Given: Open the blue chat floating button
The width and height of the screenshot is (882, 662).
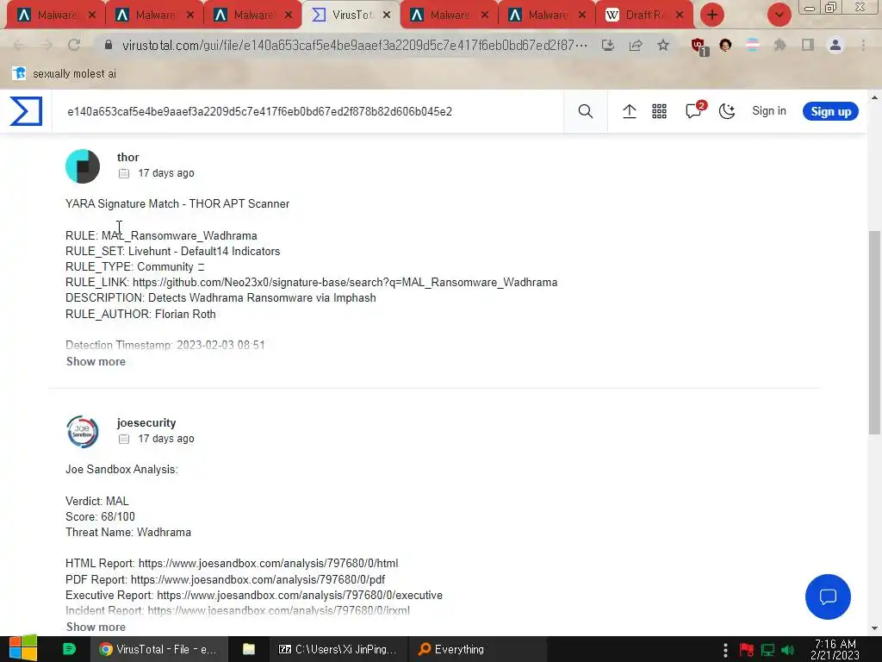Looking at the screenshot, I should pyautogui.click(x=828, y=596).
